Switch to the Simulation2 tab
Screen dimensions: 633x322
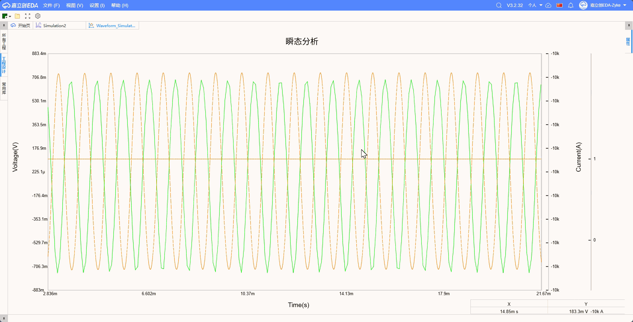[x=55, y=26]
